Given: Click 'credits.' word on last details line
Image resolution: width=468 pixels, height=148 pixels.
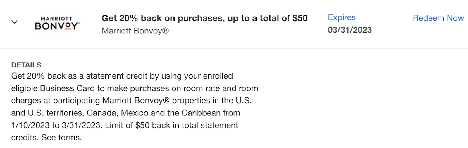Looking at the screenshot, I should click(25, 138).
